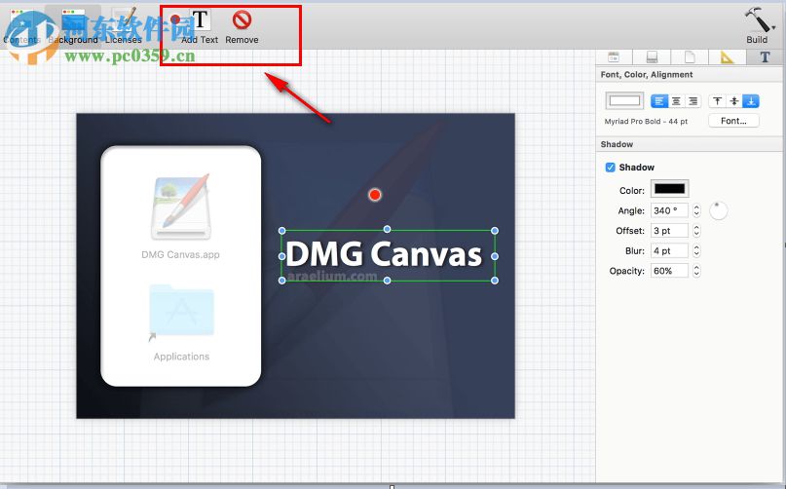Click the Shadow section header
Image resolution: width=786 pixels, height=489 pixels.
617,144
